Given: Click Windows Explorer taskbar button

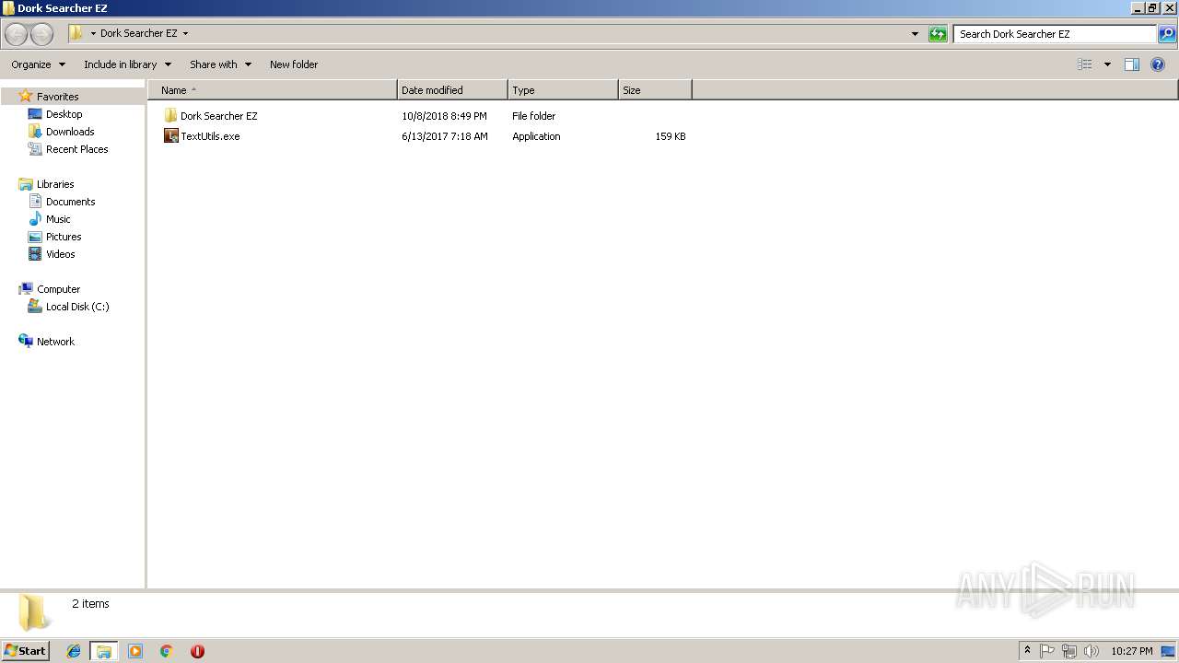Looking at the screenshot, I should coord(104,651).
